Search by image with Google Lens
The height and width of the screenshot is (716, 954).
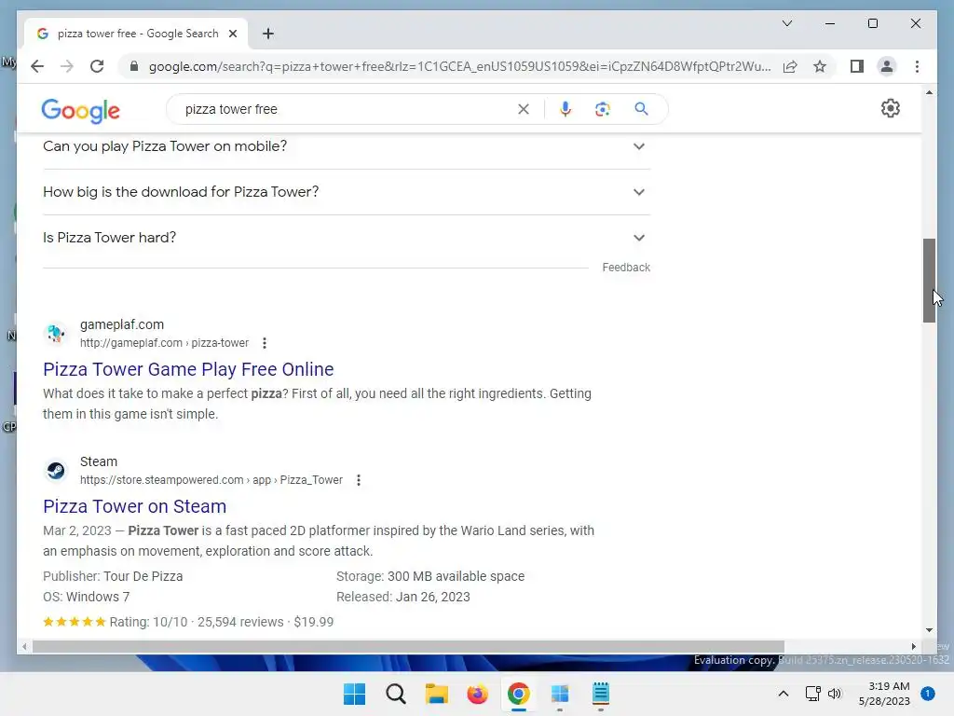[x=603, y=109]
